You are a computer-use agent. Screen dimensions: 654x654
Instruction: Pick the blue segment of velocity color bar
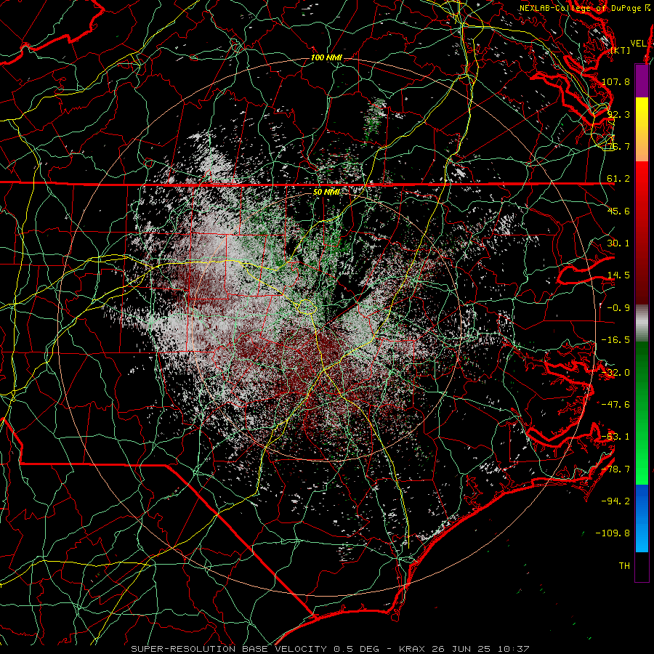[642, 518]
